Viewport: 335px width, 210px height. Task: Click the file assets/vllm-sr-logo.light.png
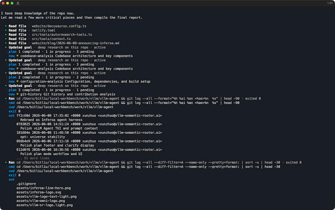44,205
